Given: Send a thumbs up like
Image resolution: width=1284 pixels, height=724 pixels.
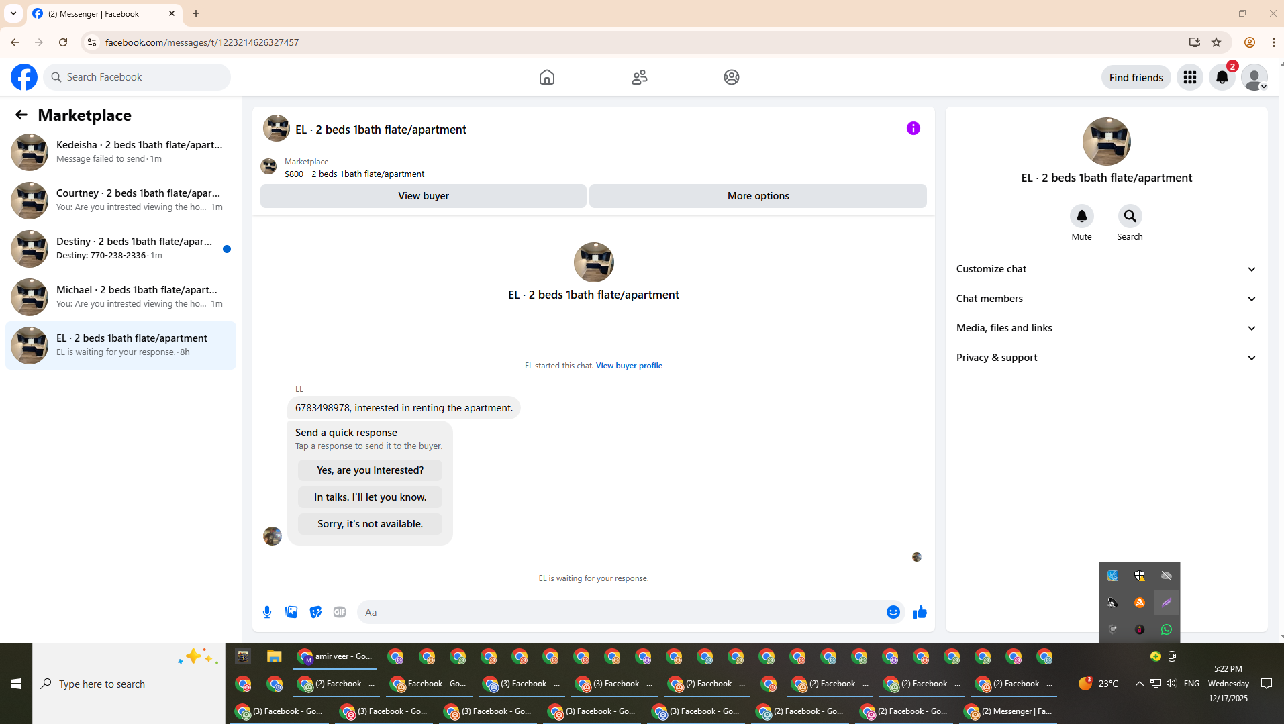Looking at the screenshot, I should 920,612.
